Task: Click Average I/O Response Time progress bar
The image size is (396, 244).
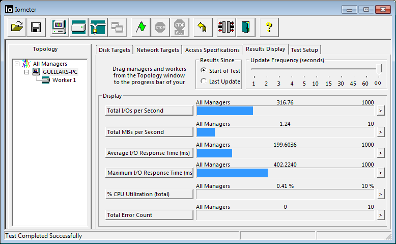Action: click(285, 153)
